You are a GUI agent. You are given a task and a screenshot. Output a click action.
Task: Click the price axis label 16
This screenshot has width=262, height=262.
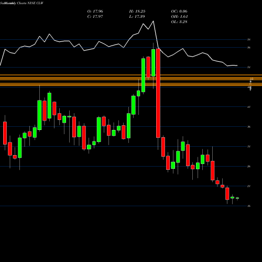pyautogui.click(x=249, y=206)
